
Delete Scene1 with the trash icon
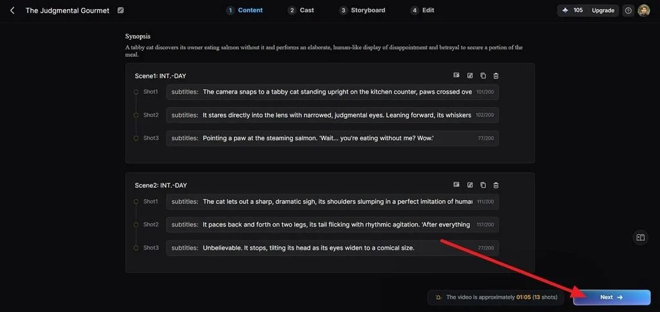click(496, 75)
